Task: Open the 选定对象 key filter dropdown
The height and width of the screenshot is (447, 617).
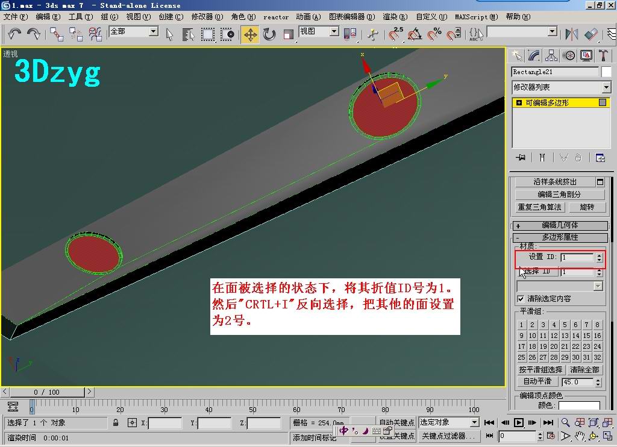Action: pyautogui.click(x=475, y=422)
